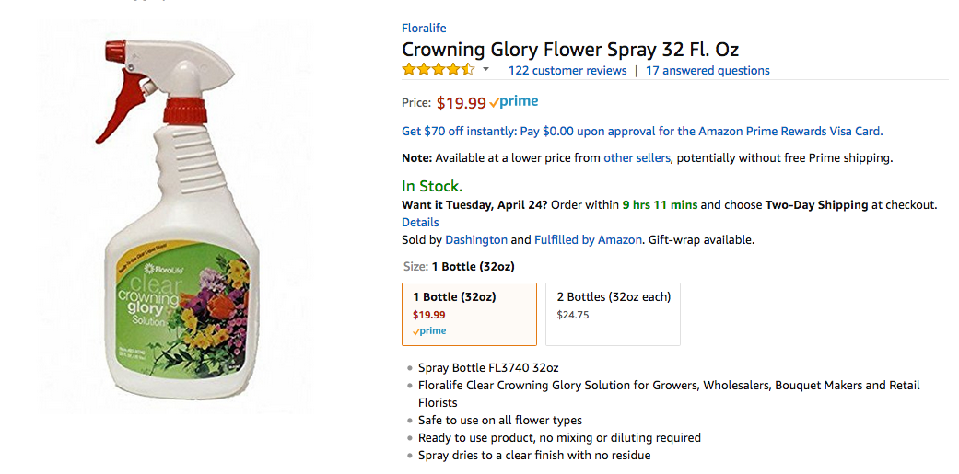Click the $19.99 price next to Price label

(x=461, y=103)
